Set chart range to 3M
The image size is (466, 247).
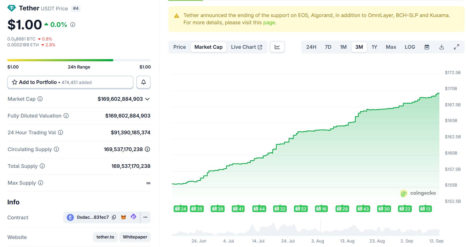(359, 47)
